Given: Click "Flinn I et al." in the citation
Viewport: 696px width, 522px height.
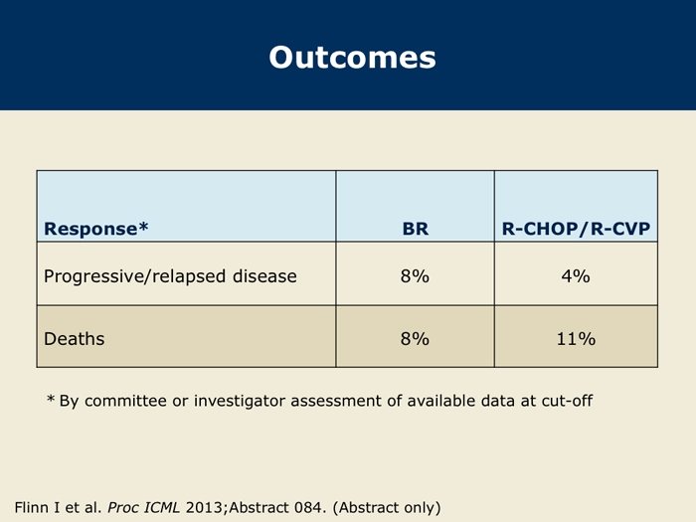Looking at the screenshot, I should [x=57, y=507].
